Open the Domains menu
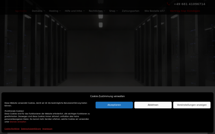Screen dimensions: 215x134 tap(37, 11)
